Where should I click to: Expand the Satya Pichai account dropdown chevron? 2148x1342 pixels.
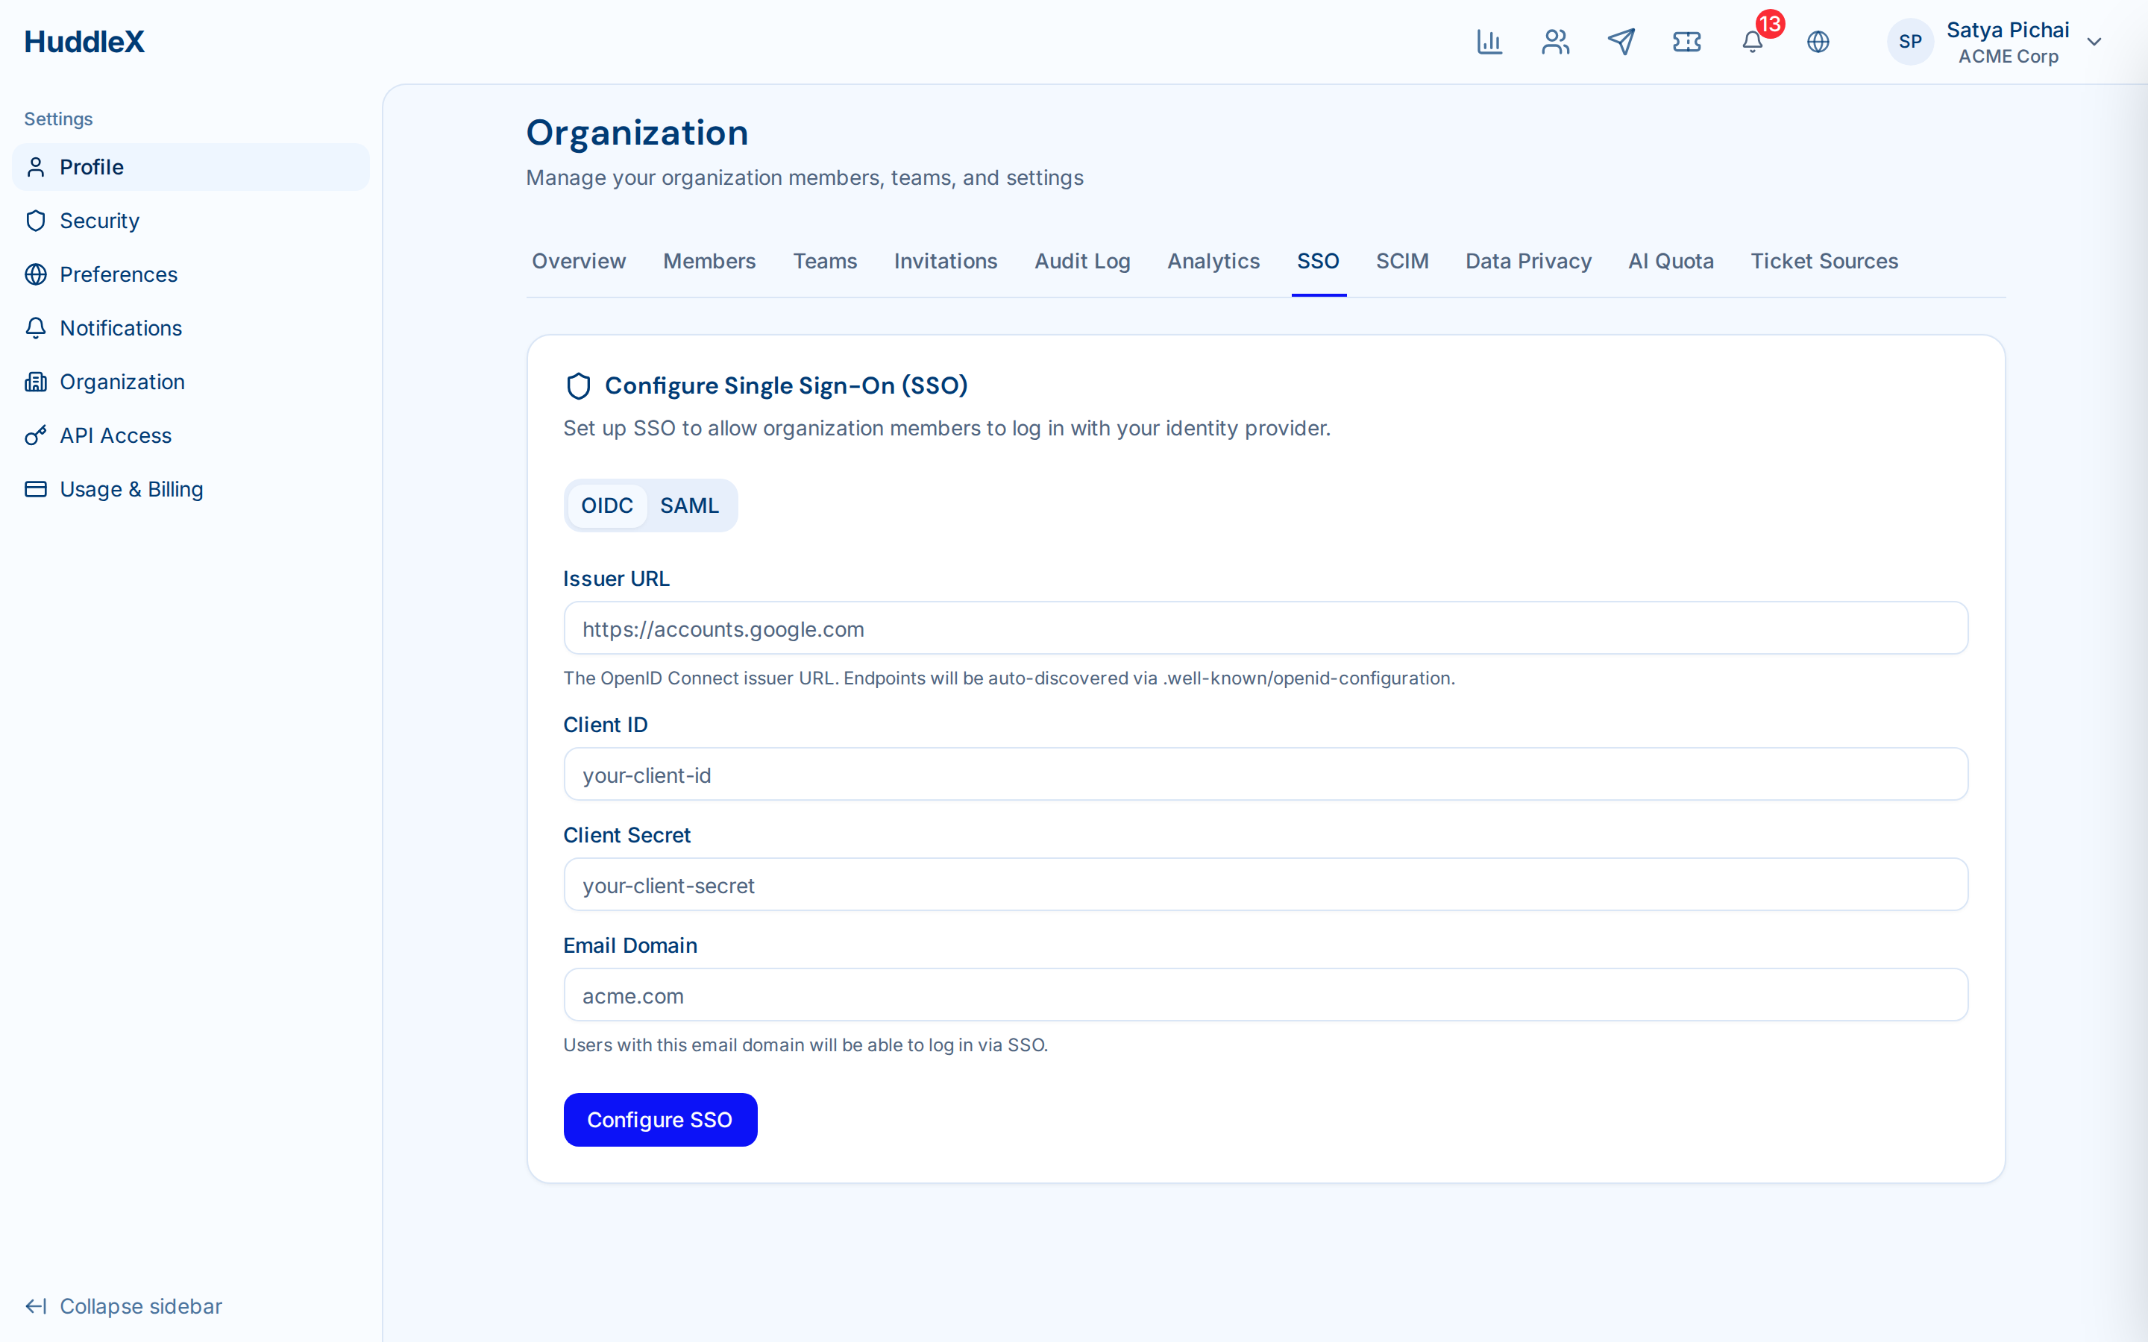tap(2094, 42)
